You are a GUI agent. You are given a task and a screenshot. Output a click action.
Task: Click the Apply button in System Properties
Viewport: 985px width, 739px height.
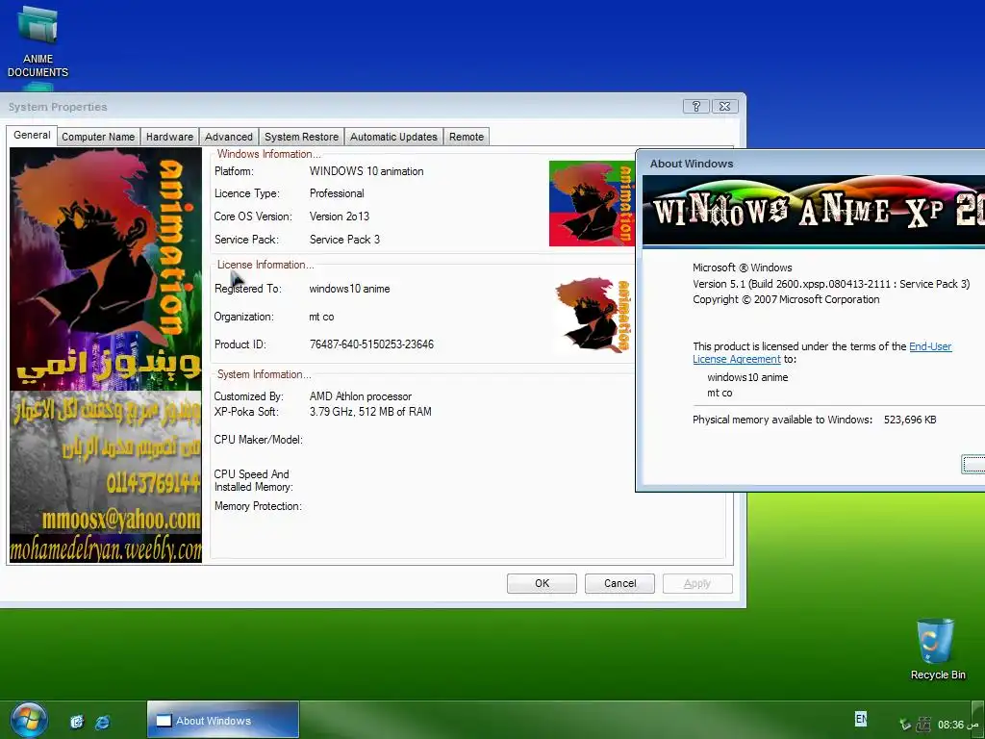[697, 583]
